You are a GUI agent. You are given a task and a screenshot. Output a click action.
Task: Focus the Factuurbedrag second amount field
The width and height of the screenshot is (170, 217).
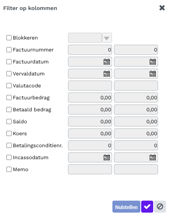pyautogui.click(x=136, y=98)
